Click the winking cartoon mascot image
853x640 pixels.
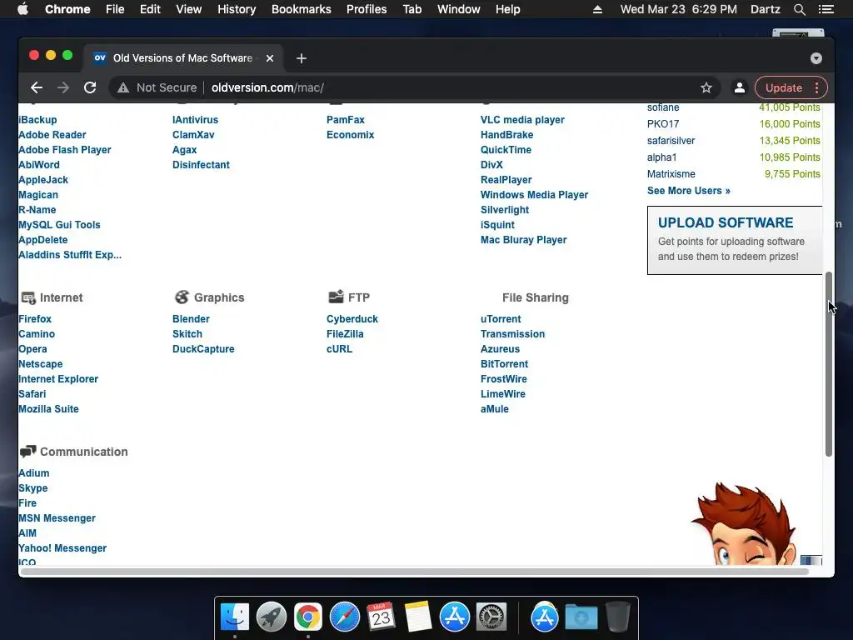(744, 523)
